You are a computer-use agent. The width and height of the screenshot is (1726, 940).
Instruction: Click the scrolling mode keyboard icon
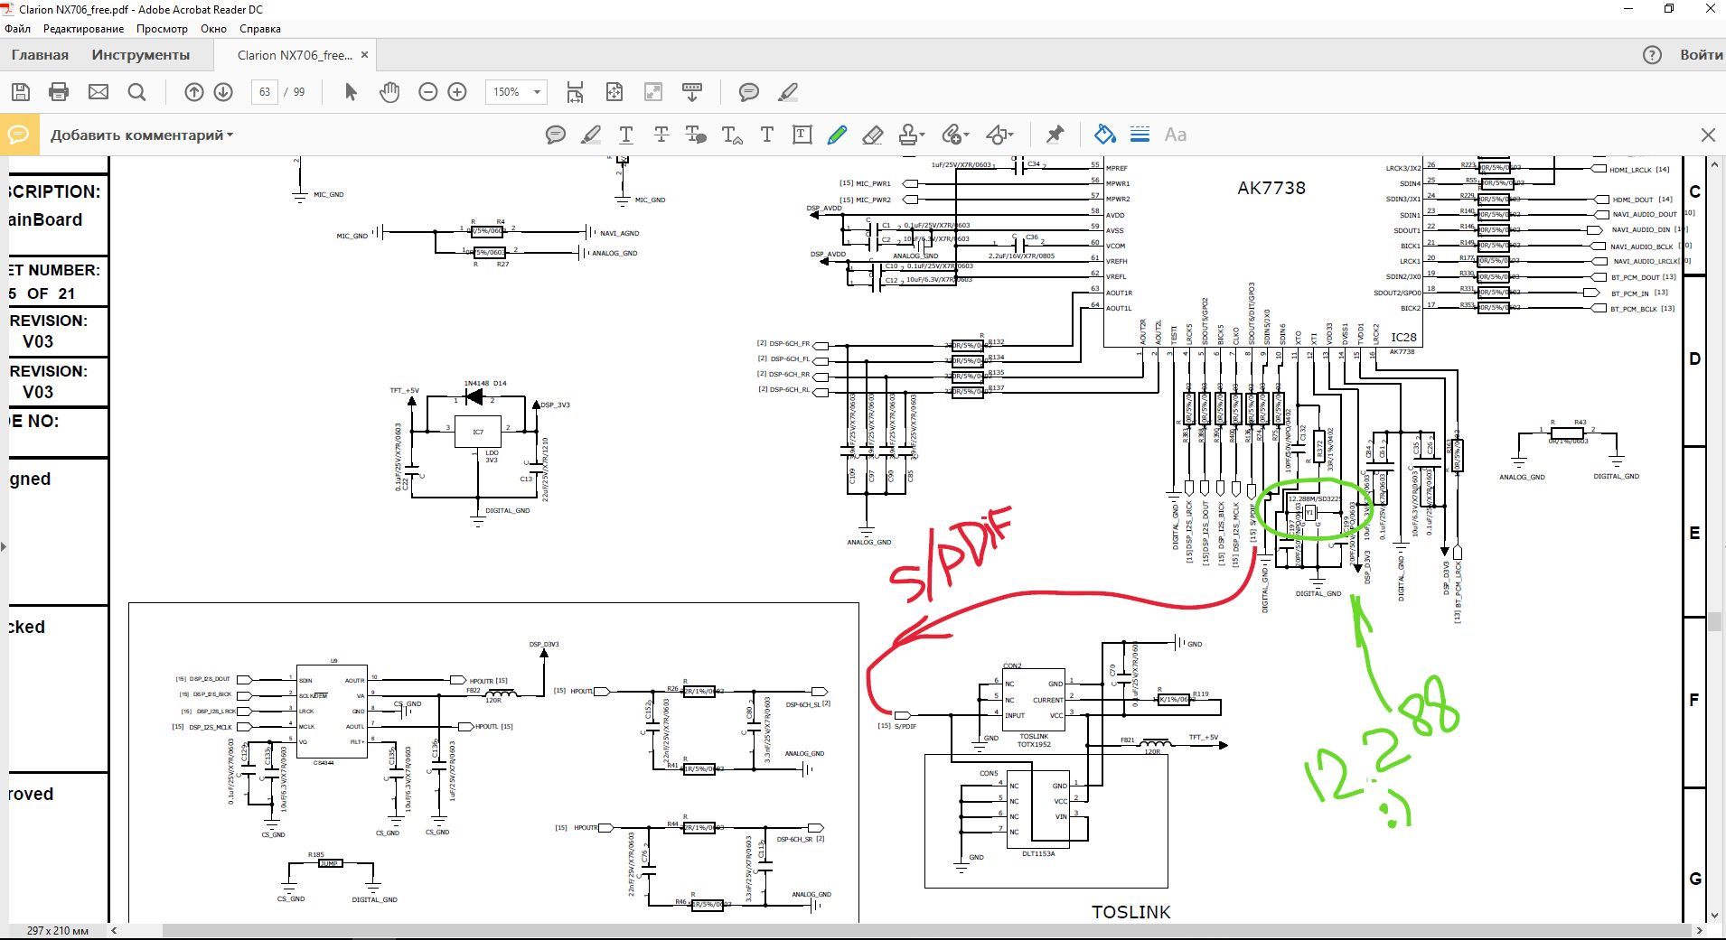click(692, 92)
